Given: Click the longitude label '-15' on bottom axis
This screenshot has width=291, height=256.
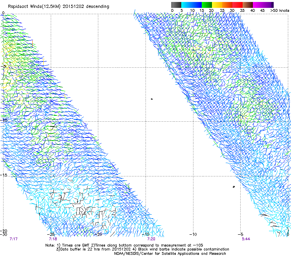Looking at the screenshot, I should click(145, 234).
